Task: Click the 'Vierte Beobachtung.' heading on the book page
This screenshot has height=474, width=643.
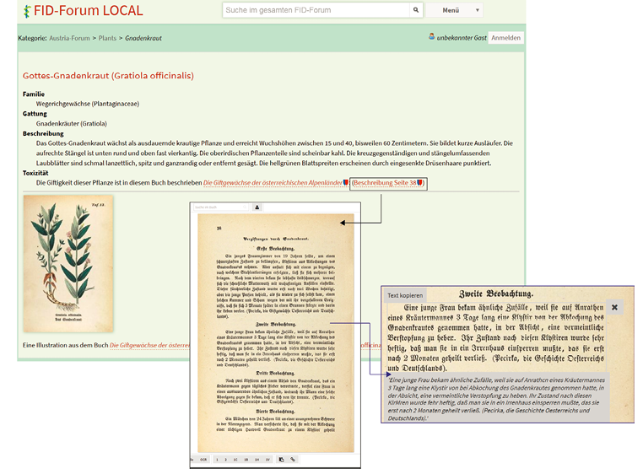Action: pos(275,412)
